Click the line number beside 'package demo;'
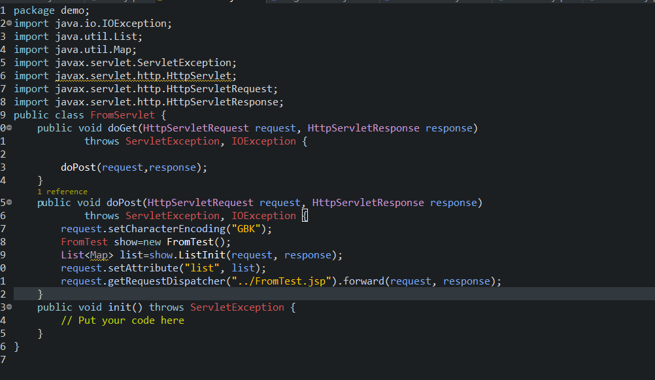Screen dimensions: 655x380 coord(3,10)
